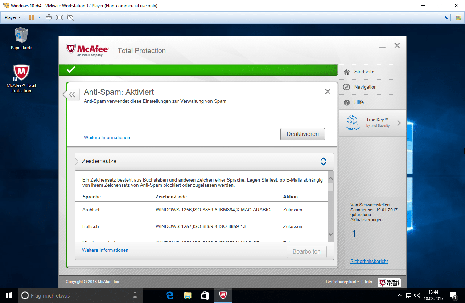The image size is (465, 303).
Task: Expand True Key panel chevron arrow
Action: [x=399, y=123]
